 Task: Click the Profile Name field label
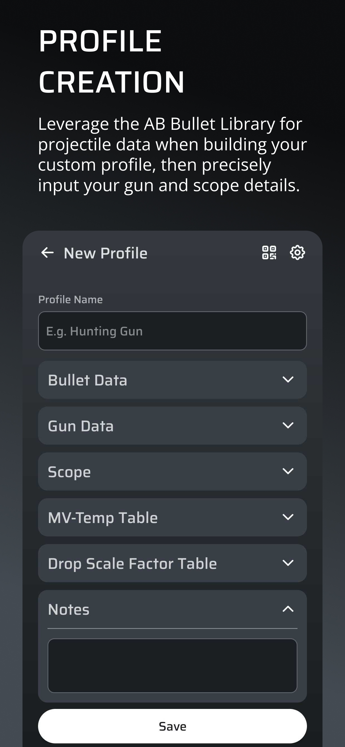coord(71,300)
